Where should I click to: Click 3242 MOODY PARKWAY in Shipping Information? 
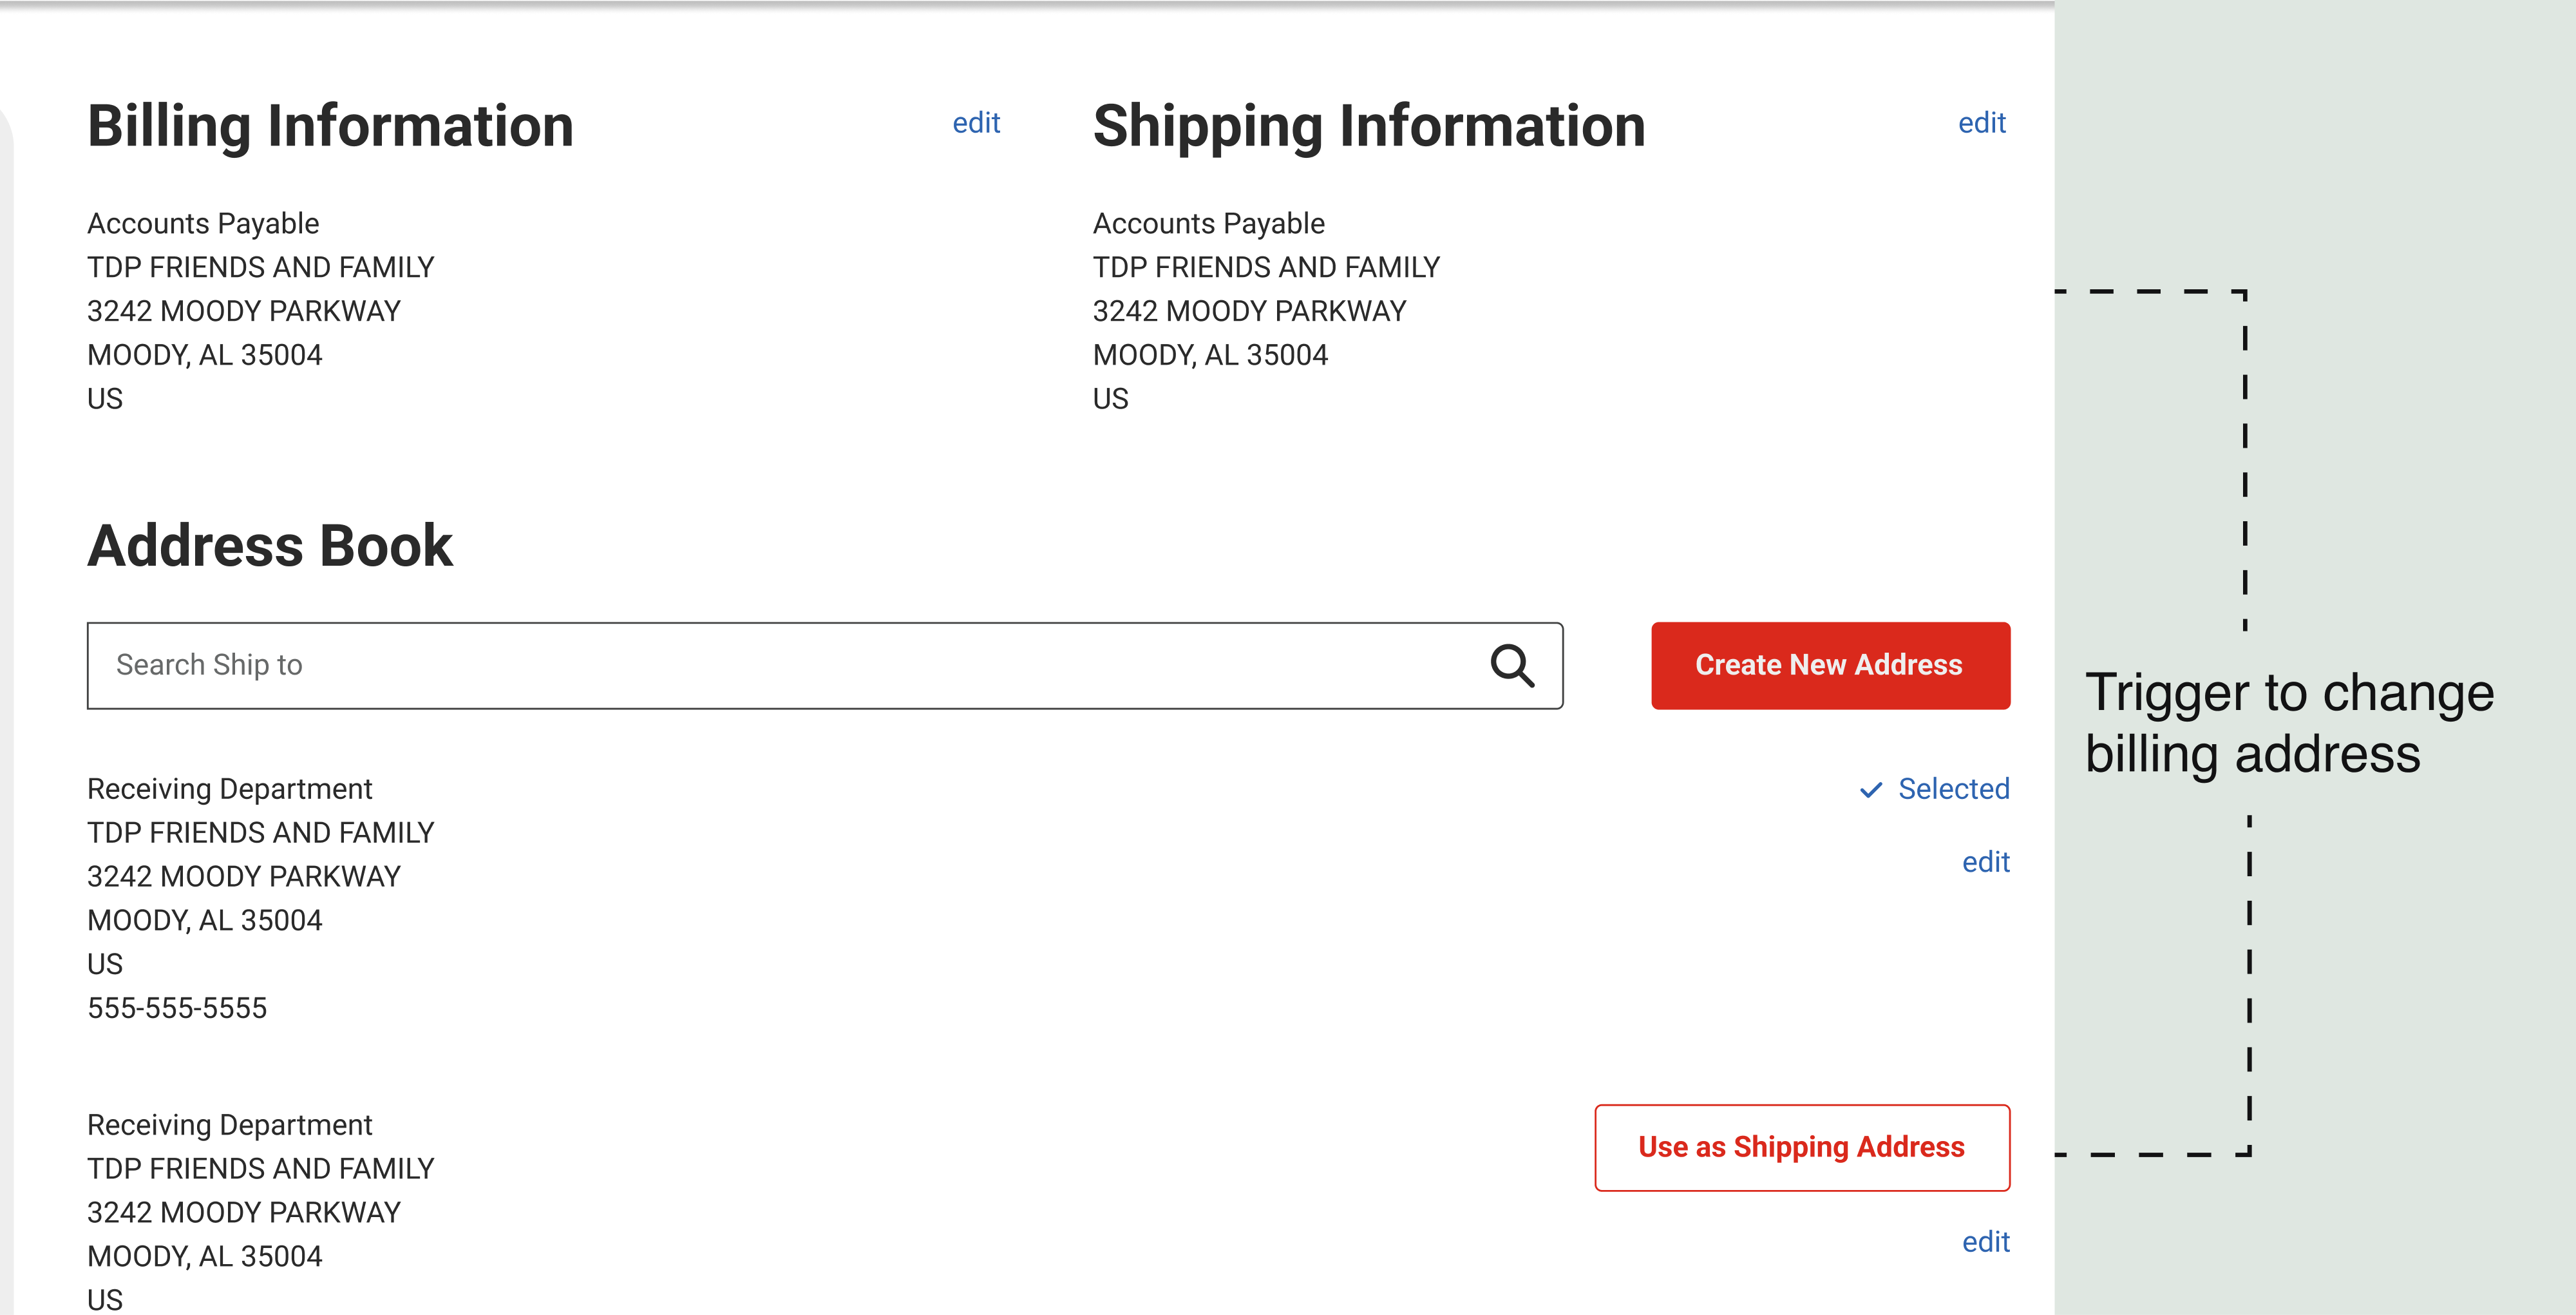point(1248,311)
